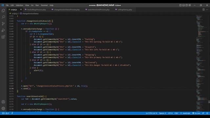Open the Explorer view in activity bar

tap(3, 10)
